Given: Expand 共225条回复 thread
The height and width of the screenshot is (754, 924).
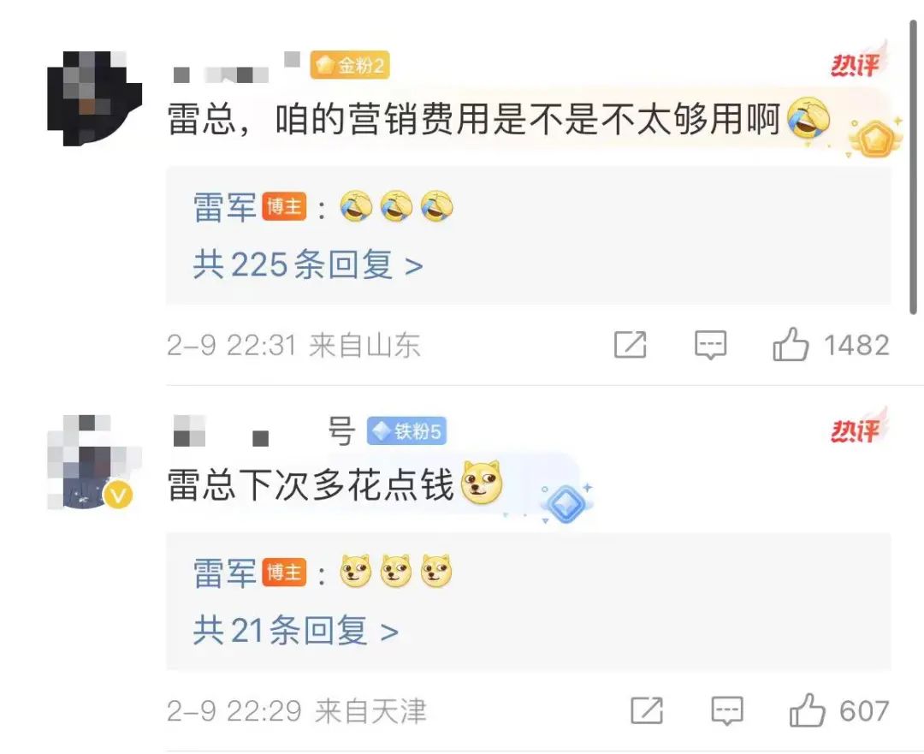Looking at the screenshot, I should (308, 264).
